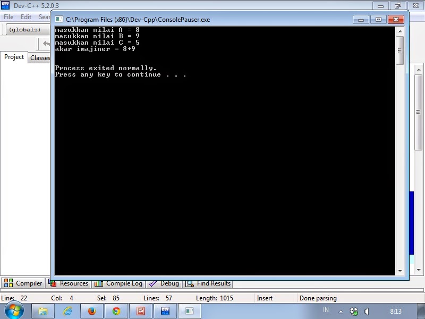Open the red app icon on taskbar

click(141, 311)
